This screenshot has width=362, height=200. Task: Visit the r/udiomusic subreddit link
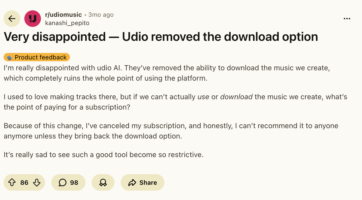click(63, 15)
